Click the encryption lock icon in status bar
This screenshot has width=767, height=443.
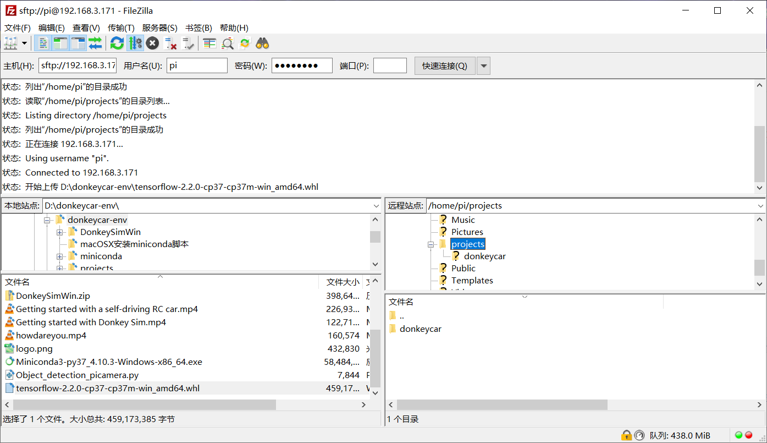(626, 435)
